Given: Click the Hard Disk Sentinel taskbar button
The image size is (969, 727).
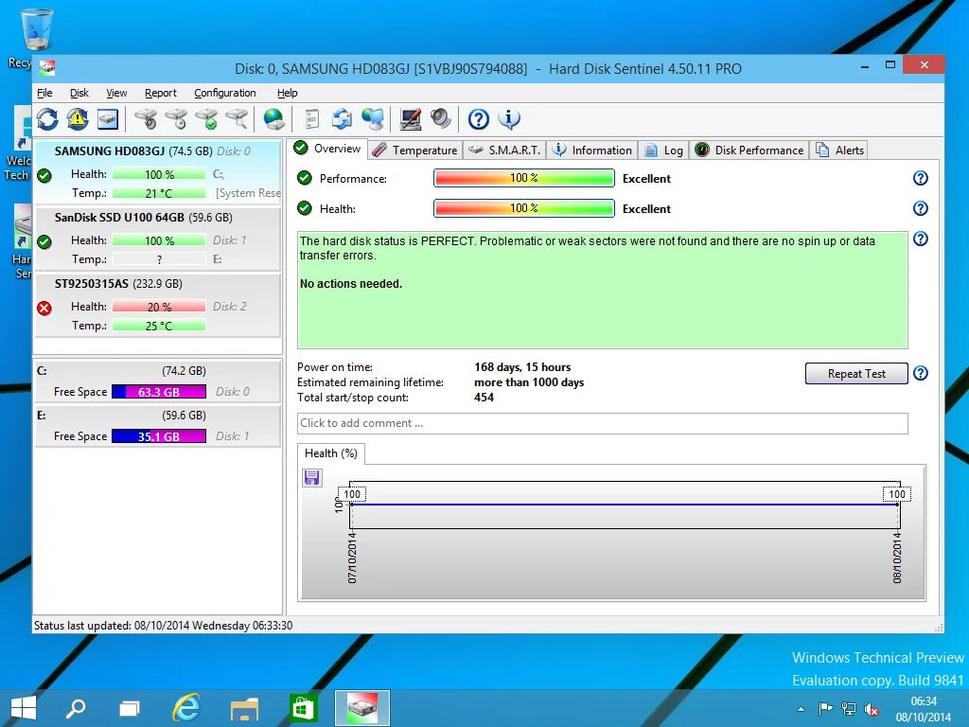Looking at the screenshot, I should (362, 708).
